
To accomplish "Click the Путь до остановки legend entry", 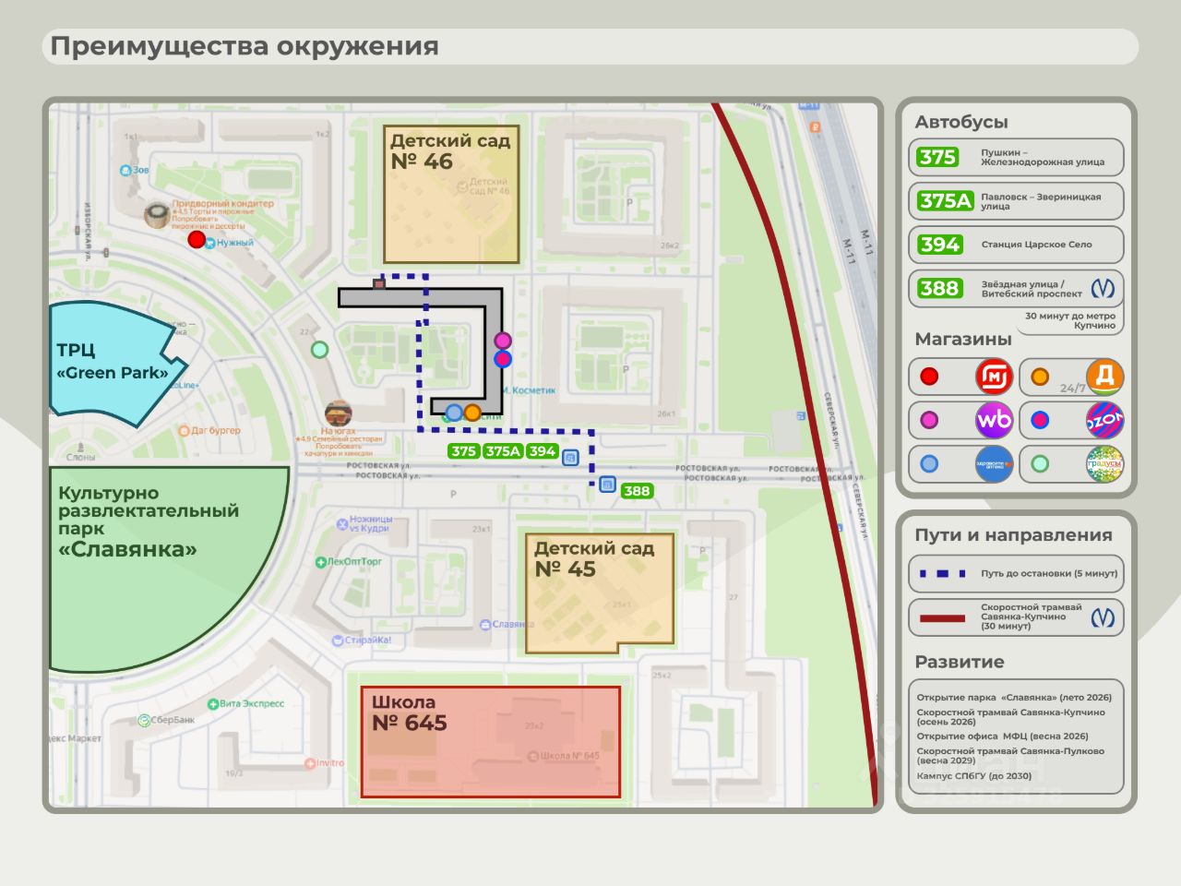I will click(x=1016, y=573).
